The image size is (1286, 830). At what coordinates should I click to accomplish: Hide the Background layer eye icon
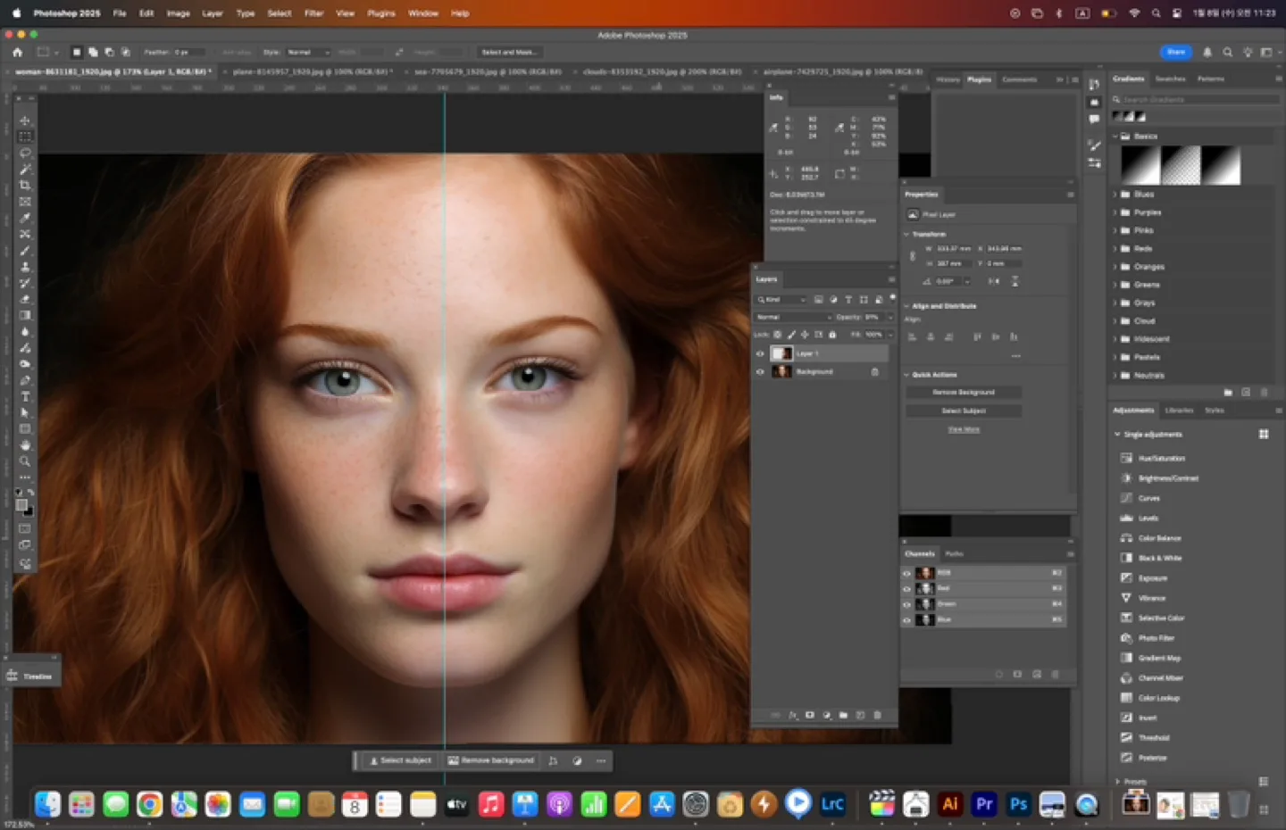point(761,371)
